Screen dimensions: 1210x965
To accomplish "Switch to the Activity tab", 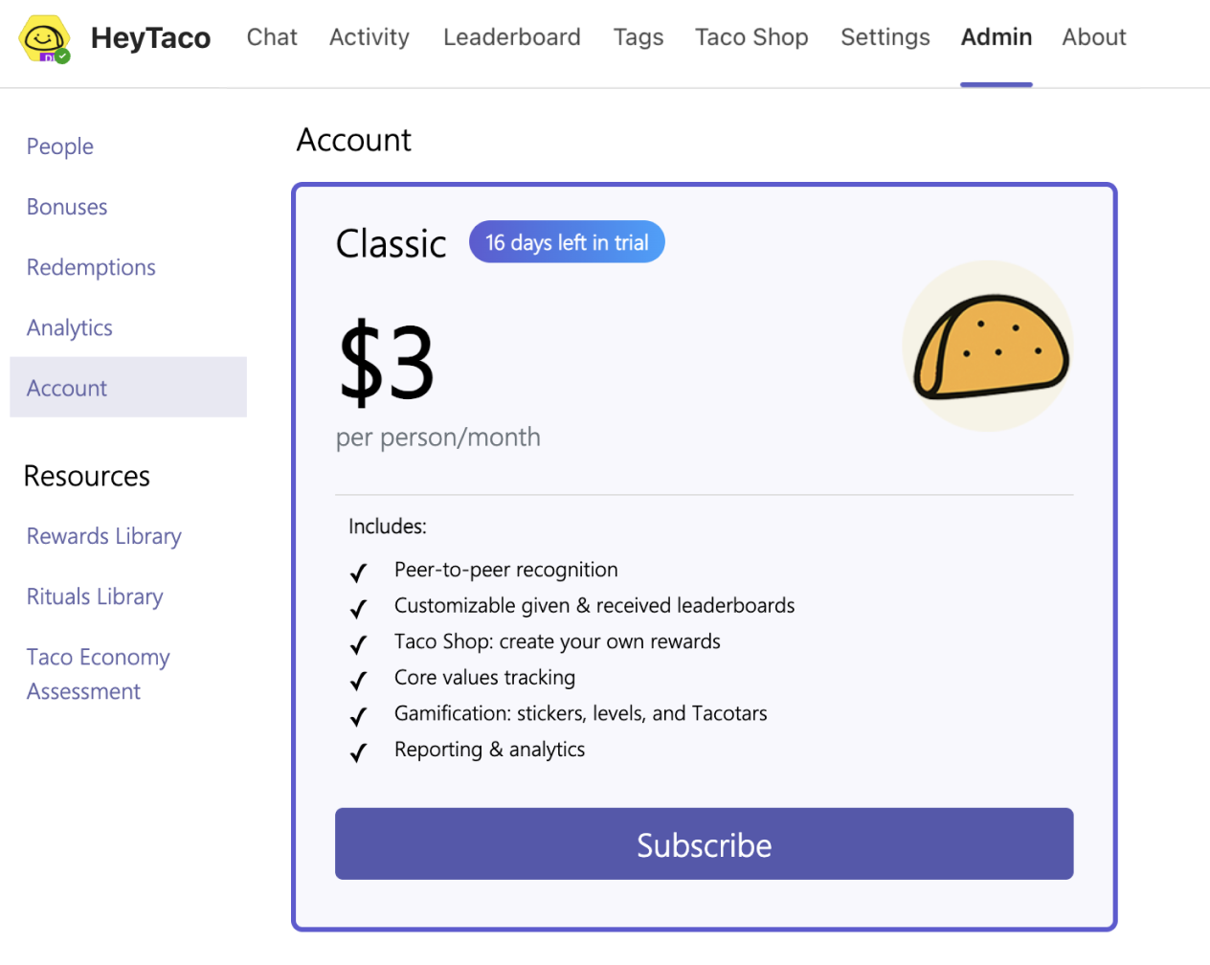I will click(x=370, y=37).
